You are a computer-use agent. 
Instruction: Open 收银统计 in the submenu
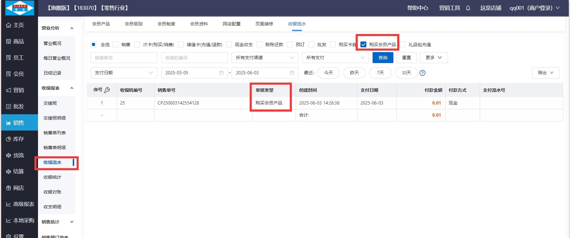coord(52,177)
